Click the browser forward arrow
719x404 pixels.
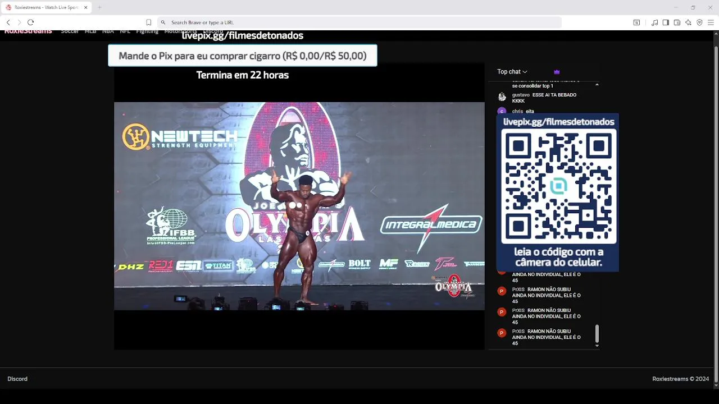[x=19, y=22]
